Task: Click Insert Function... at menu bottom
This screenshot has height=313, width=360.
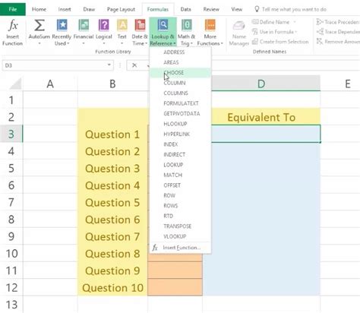Action: point(180,248)
